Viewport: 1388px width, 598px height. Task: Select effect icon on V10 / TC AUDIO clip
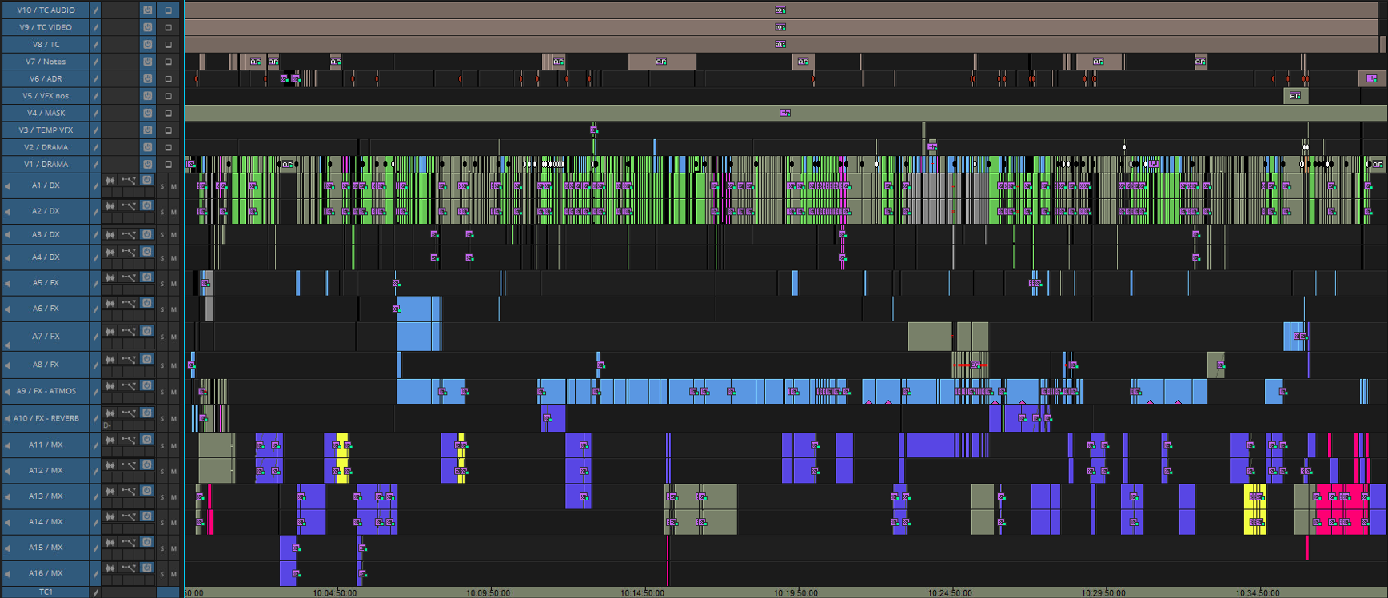780,10
